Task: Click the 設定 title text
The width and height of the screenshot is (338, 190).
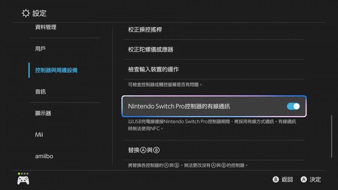Action: [x=39, y=13]
